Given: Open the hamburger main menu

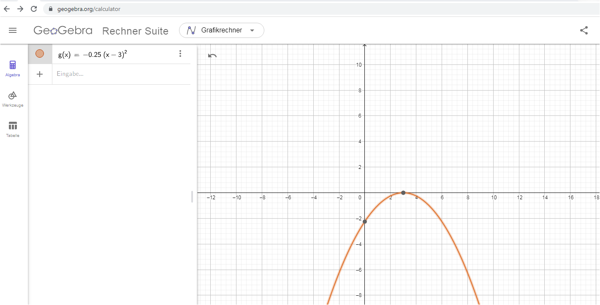Looking at the screenshot, I should pyautogui.click(x=13, y=30).
